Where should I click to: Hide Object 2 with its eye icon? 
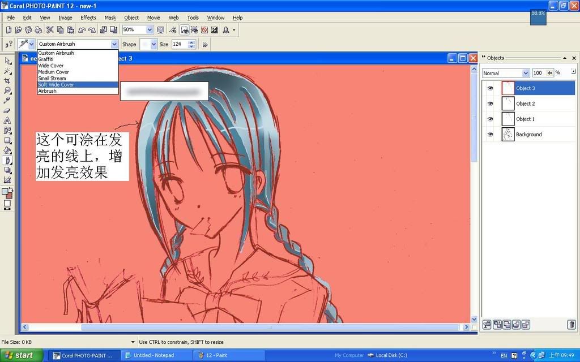(x=491, y=104)
